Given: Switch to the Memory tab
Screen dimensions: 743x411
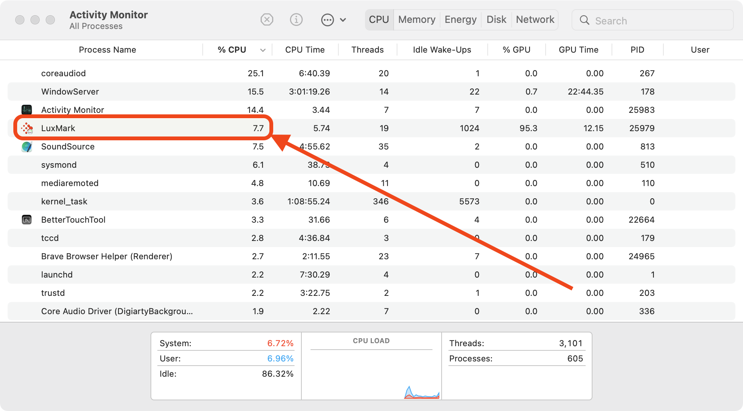Looking at the screenshot, I should point(416,19).
